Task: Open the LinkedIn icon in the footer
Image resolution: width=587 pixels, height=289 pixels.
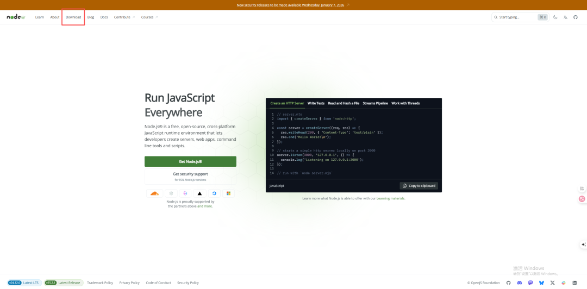Action: (x=574, y=282)
